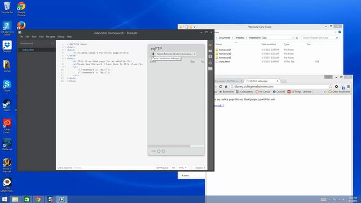Open My Canvas bookmark in Chrome
This screenshot has height=203, width=361.
tap(263, 91)
